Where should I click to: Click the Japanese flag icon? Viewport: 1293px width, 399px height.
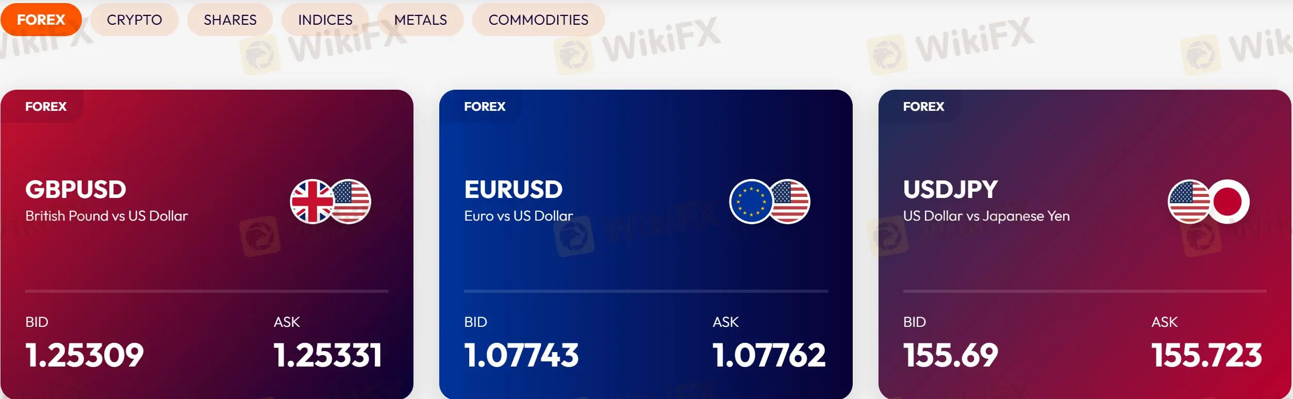click(x=1228, y=202)
